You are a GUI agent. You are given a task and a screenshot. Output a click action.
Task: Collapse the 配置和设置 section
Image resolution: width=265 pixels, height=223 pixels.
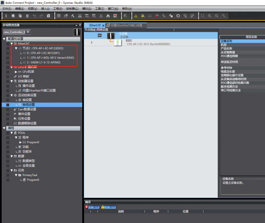coord(4,39)
